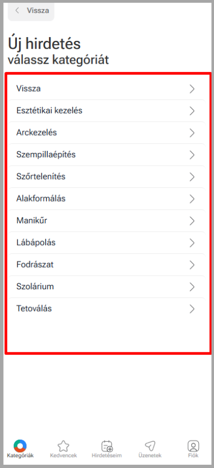The image size is (214, 468).
Task: Pick the Szolárium category
Action: 106,287
